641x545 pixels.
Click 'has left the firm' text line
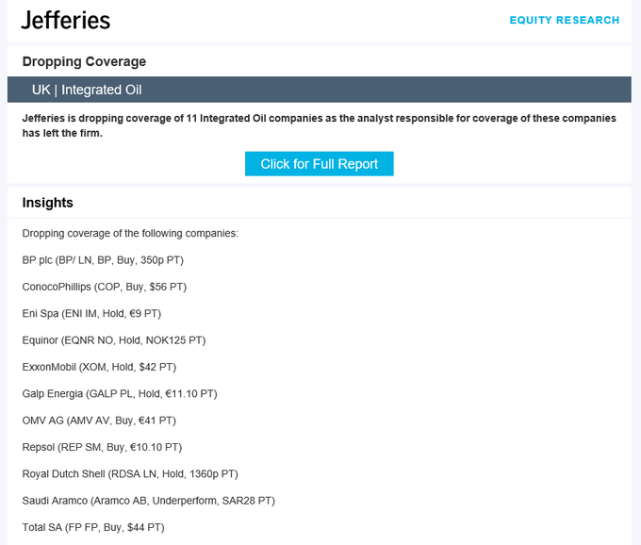(62, 133)
